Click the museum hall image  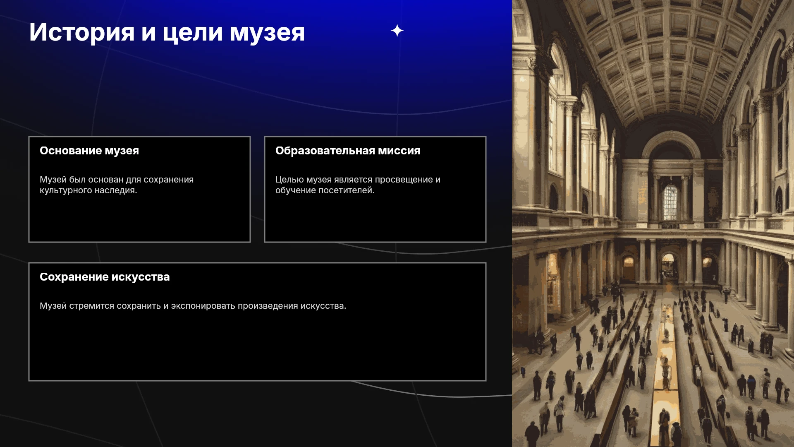[653, 223]
